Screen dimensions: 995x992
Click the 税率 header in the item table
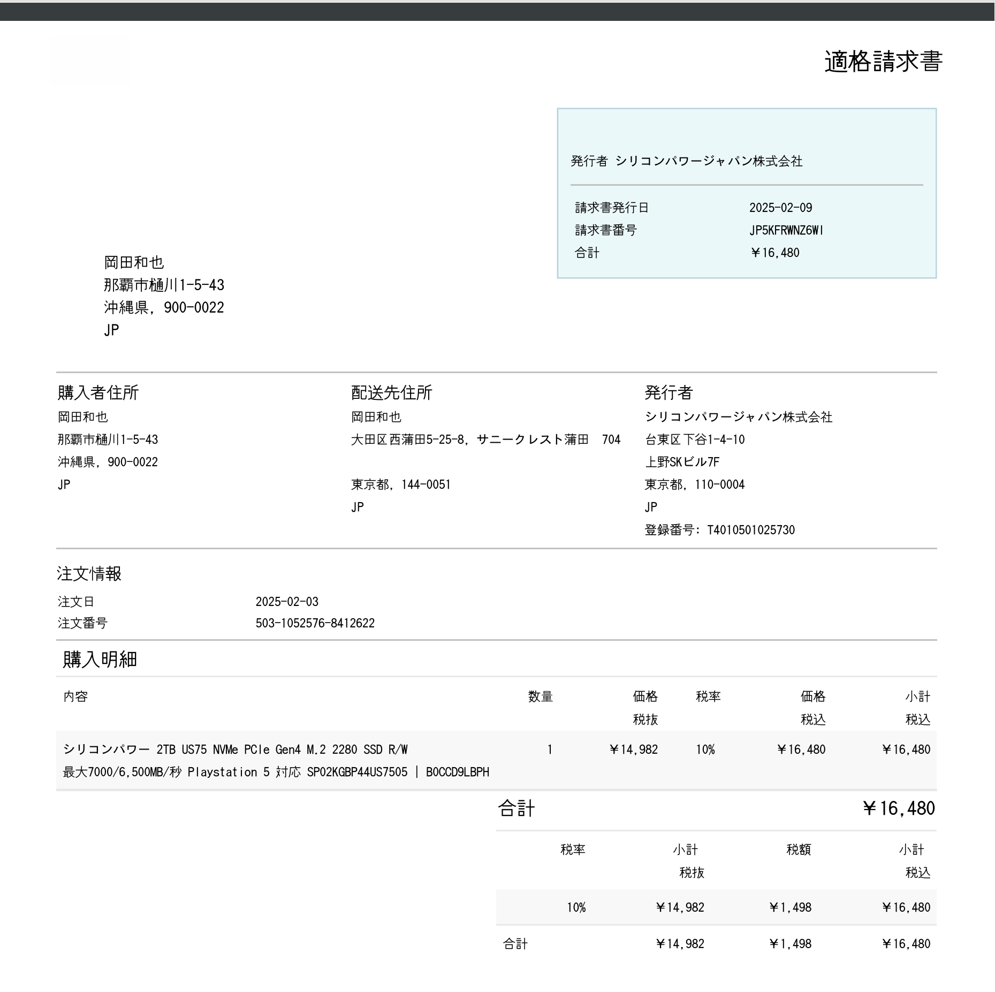pos(708,696)
